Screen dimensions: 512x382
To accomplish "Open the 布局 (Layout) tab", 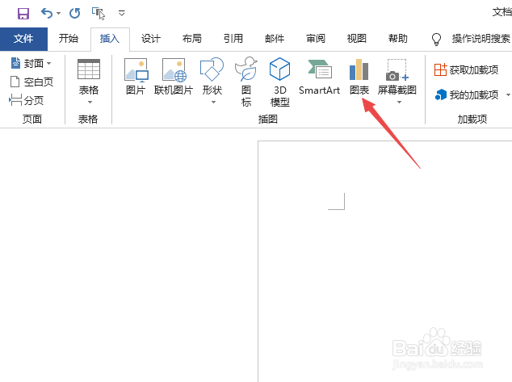I will click(x=192, y=39).
